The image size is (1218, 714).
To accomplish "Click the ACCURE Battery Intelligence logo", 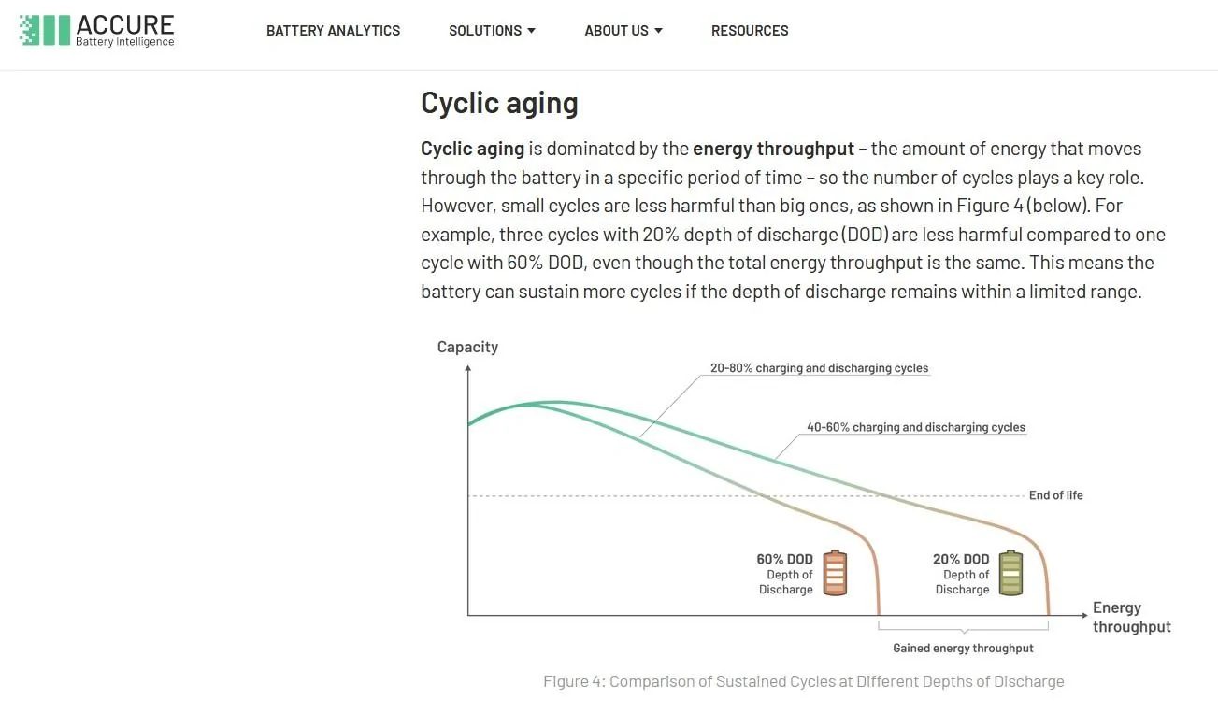I will click(96, 30).
